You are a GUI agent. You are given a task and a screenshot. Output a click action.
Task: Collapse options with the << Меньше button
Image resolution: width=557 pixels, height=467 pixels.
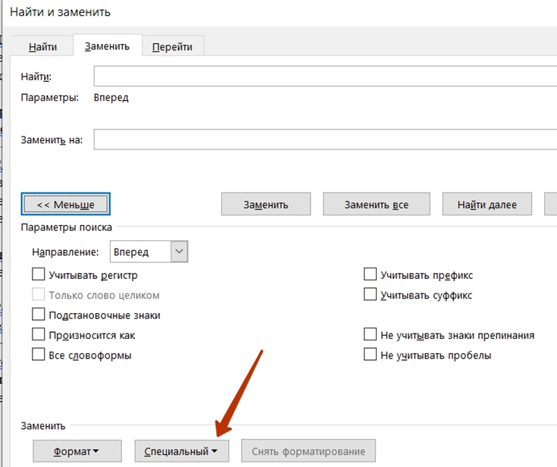pyautogui.click(x=66, y=204)
